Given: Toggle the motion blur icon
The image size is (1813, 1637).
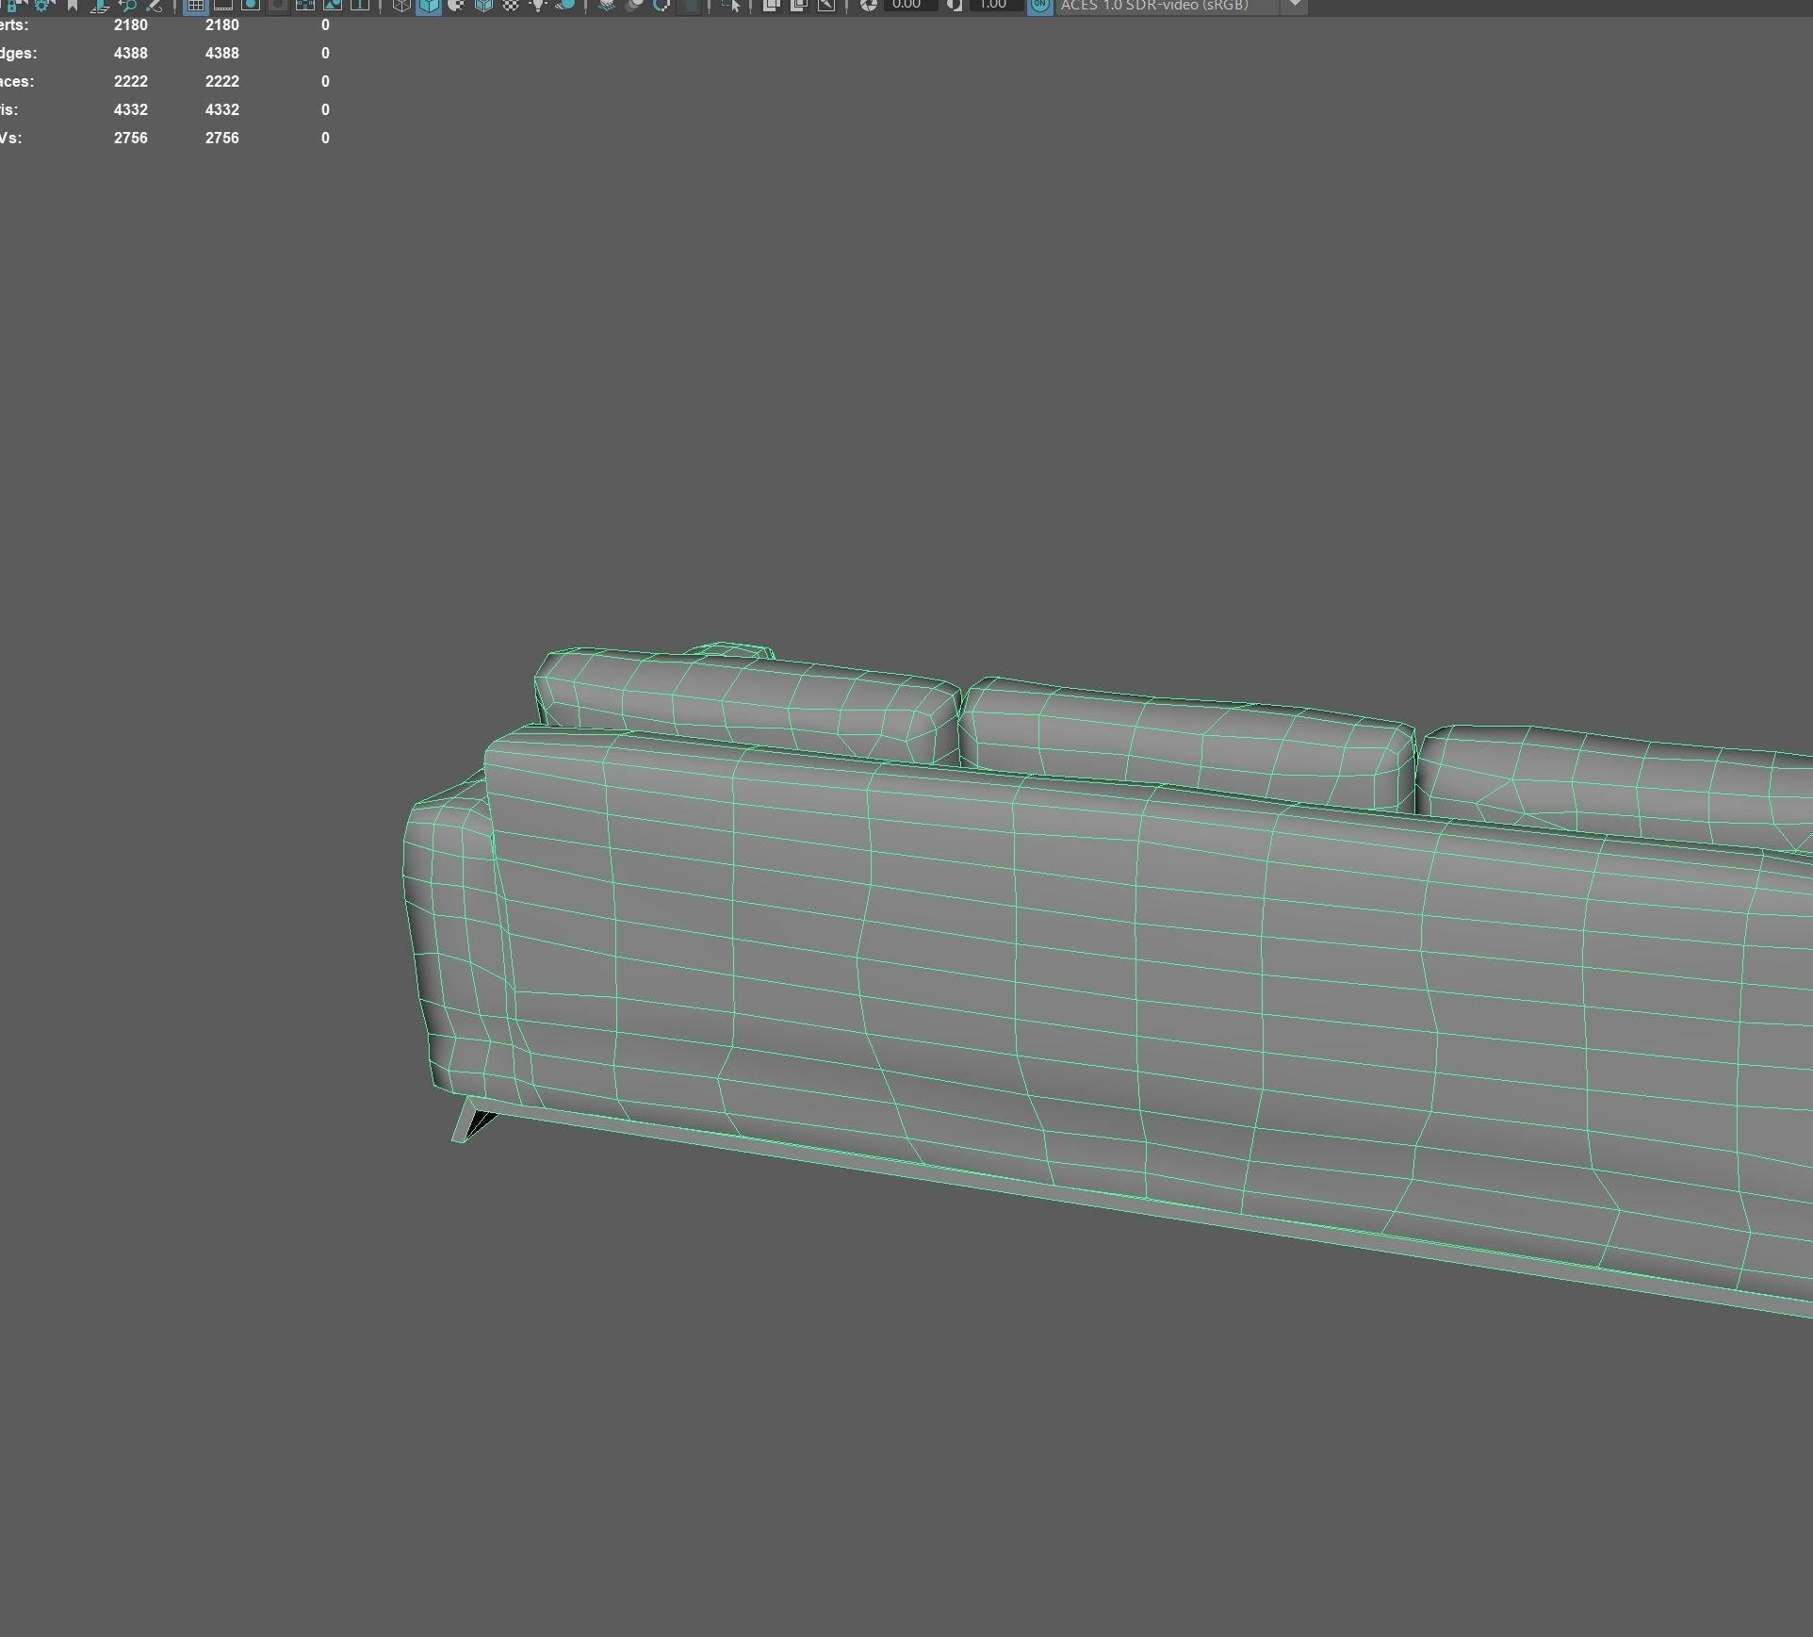Looking at the screenshot, I should coord(634,5).
